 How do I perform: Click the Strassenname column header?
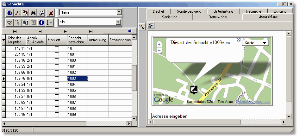[x=120, y=40]
